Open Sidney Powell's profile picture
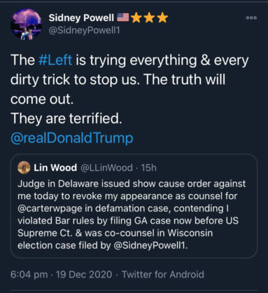Image resolution: width=268 pixels, height=293 pixels. [26, 24]
